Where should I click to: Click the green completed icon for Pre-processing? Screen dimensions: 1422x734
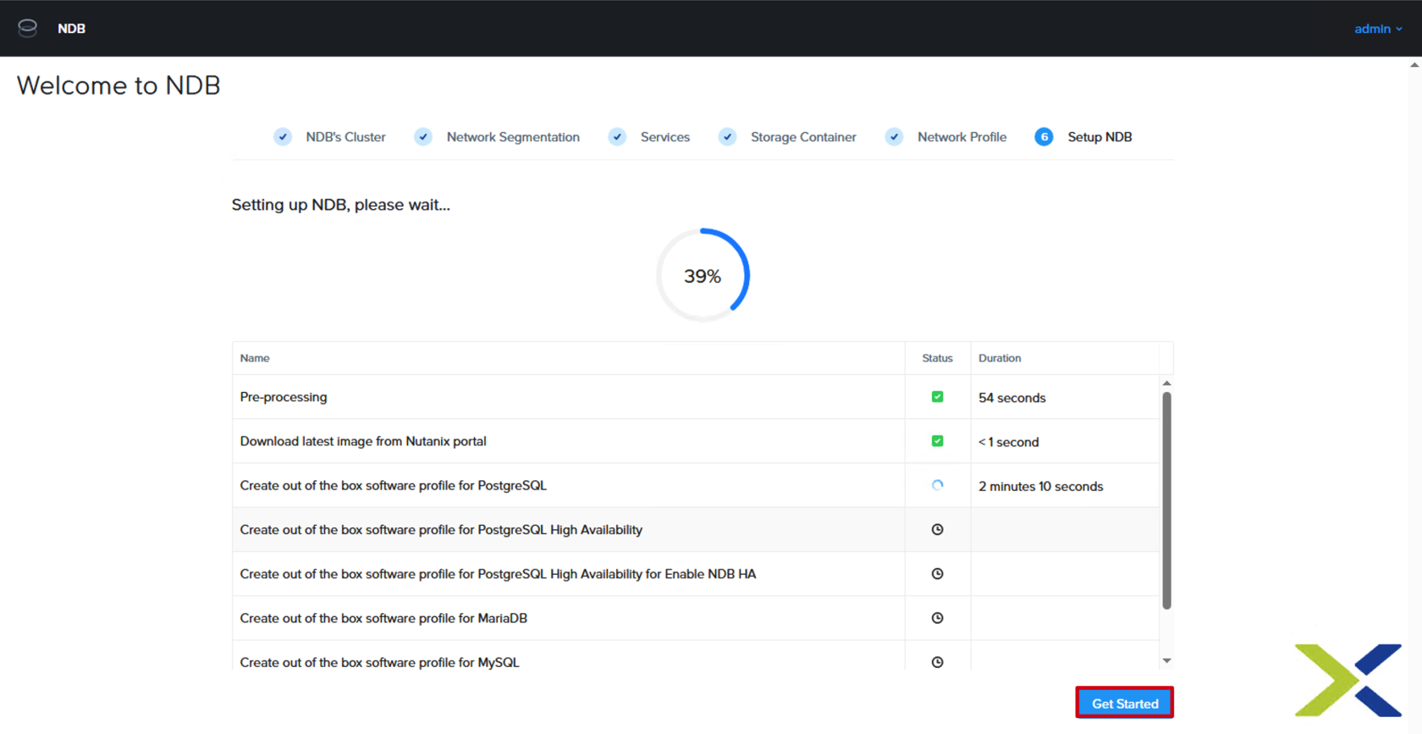(937, 397)
